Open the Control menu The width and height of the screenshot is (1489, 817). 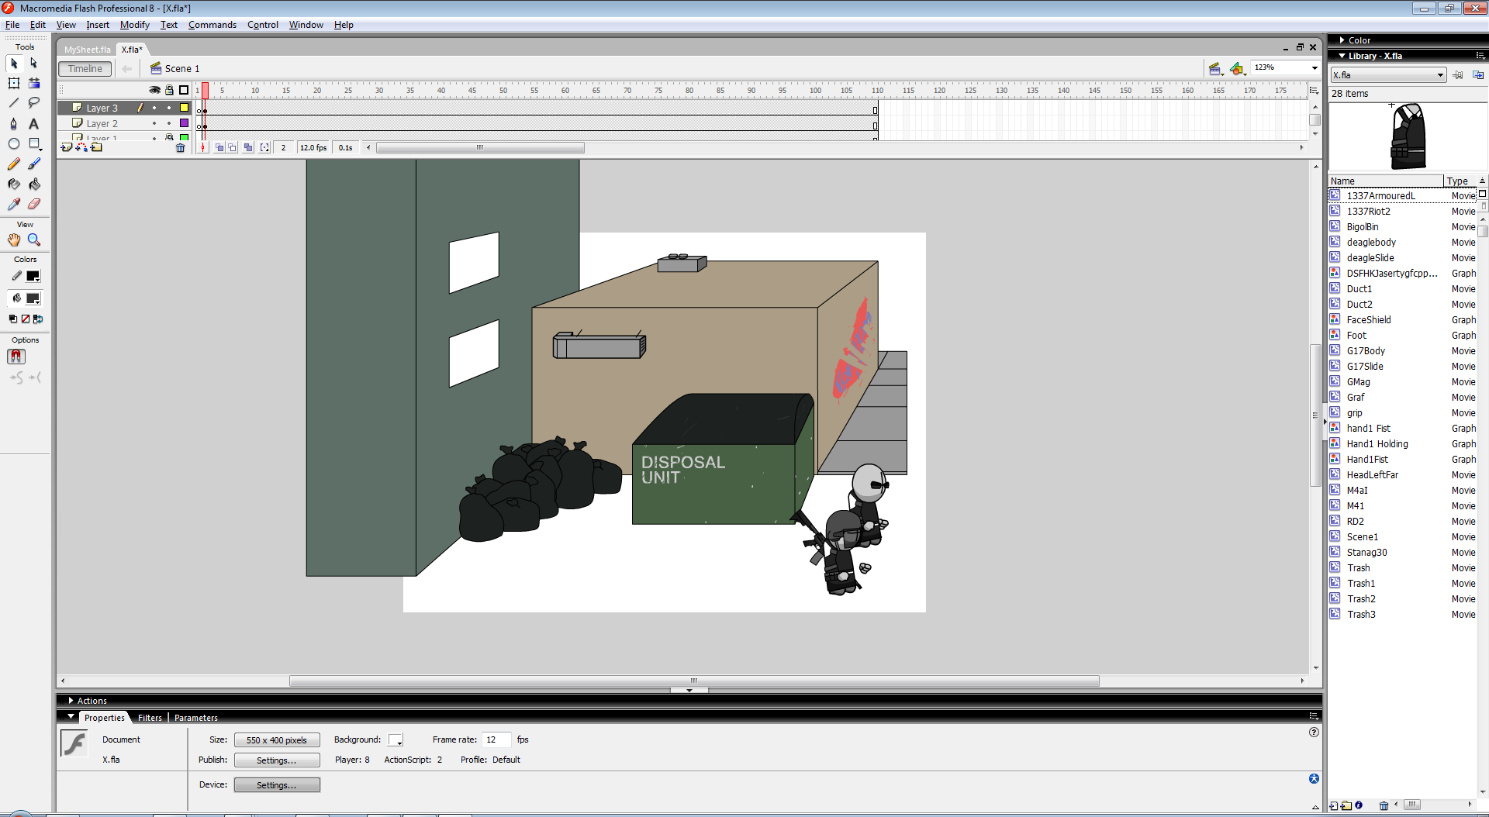coord(262,25)
